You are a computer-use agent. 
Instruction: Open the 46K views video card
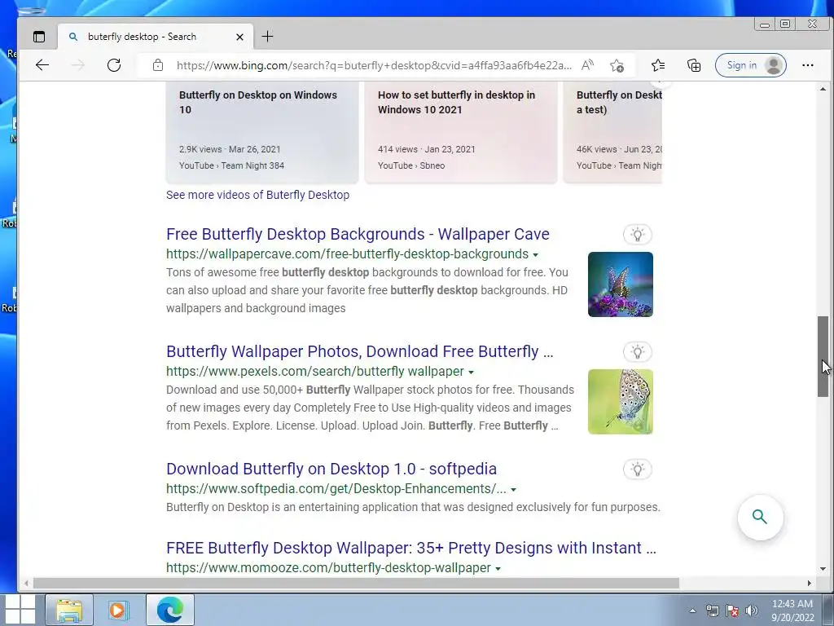(612, 132)
